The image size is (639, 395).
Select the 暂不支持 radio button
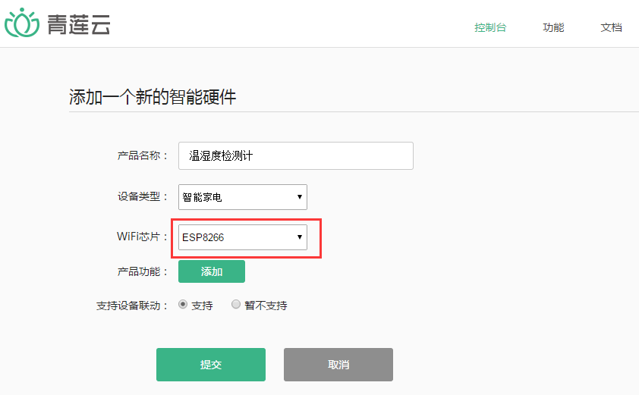[235, 304]
